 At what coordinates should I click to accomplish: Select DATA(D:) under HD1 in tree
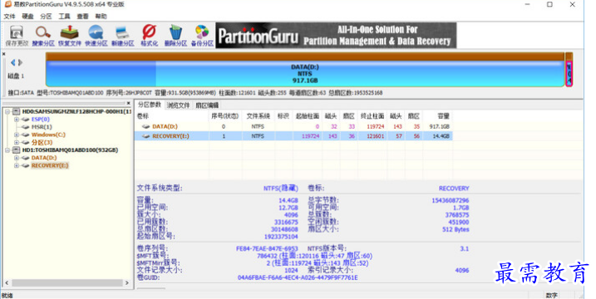(x=44, y=158)
